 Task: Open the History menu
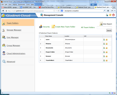pos(15,4)
